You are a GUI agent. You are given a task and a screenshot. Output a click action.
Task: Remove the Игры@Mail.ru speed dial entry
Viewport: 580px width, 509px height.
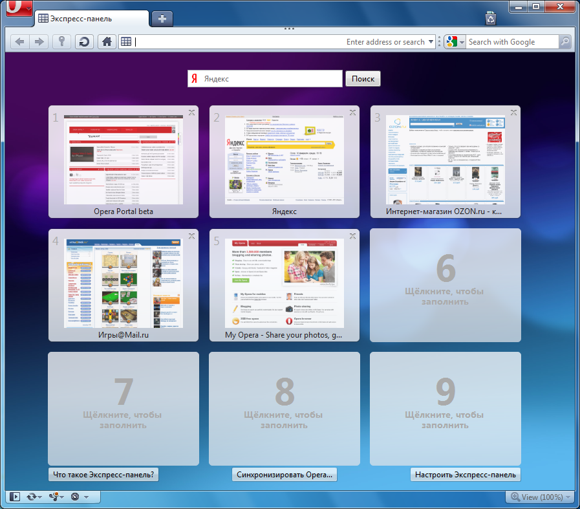pyautogui.click(x=191, y=236)
